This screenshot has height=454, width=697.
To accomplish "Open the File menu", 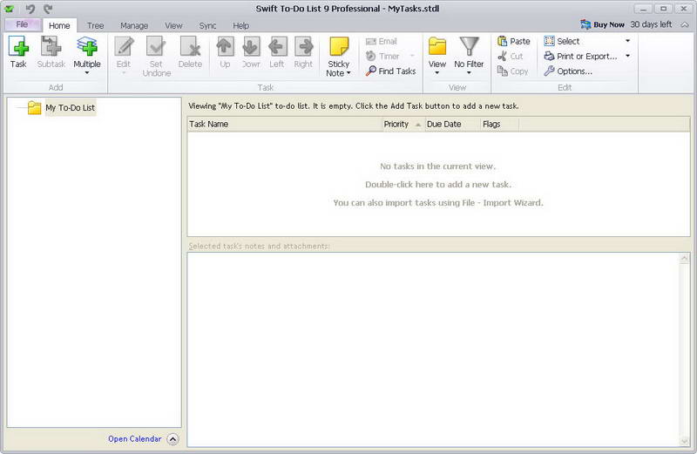I will [23, 24].
